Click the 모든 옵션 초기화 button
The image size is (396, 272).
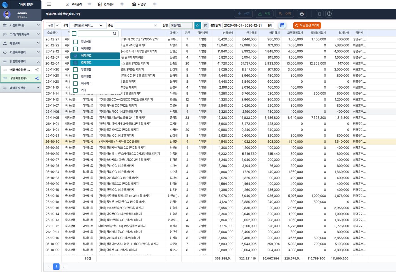(x=307, y=25)
